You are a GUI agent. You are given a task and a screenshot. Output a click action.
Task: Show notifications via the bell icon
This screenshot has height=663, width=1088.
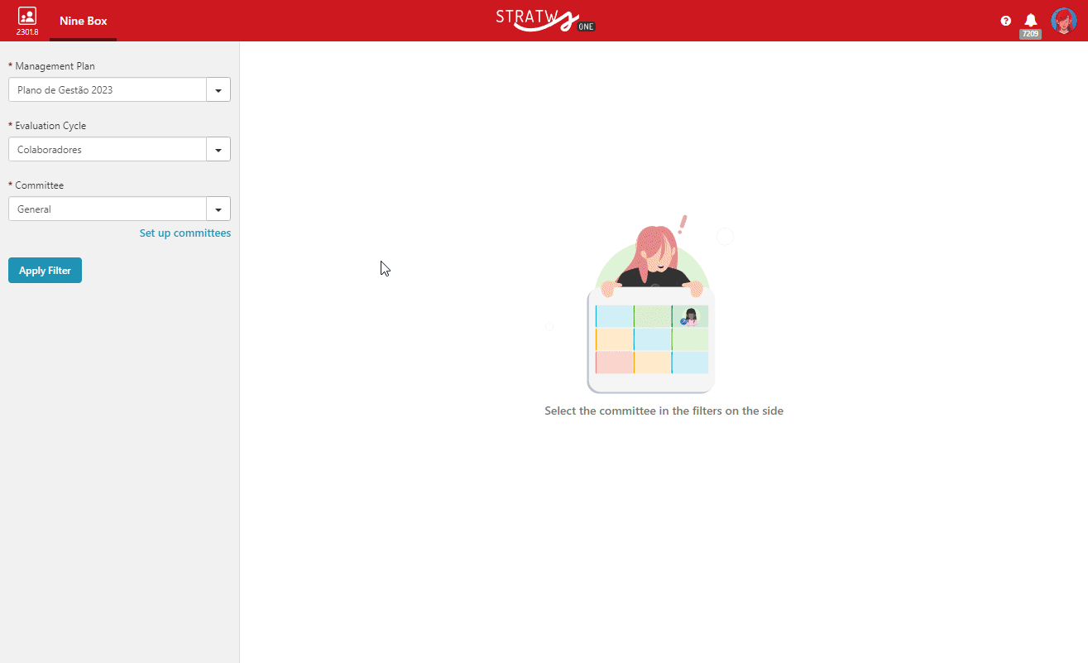click(x=1031, y=20)
